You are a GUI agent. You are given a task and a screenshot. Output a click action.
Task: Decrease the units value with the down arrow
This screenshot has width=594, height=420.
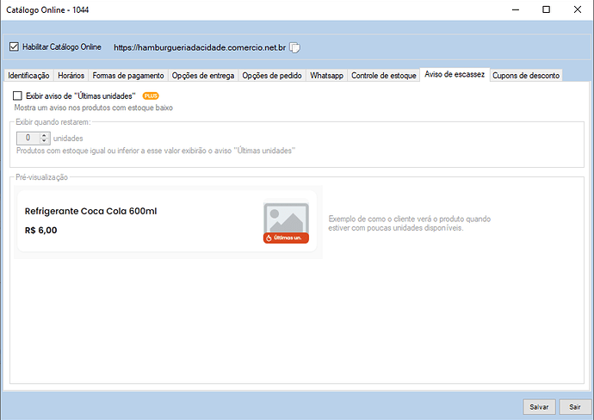tap(44, 141)
